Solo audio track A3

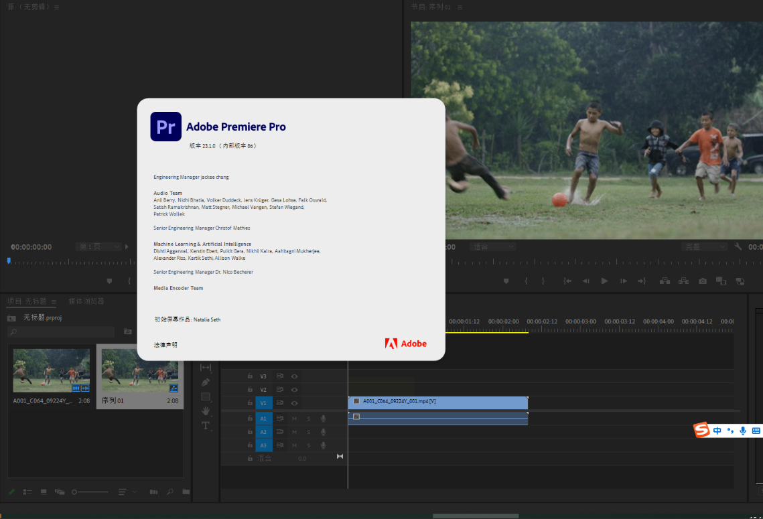[x=309, y=445]
